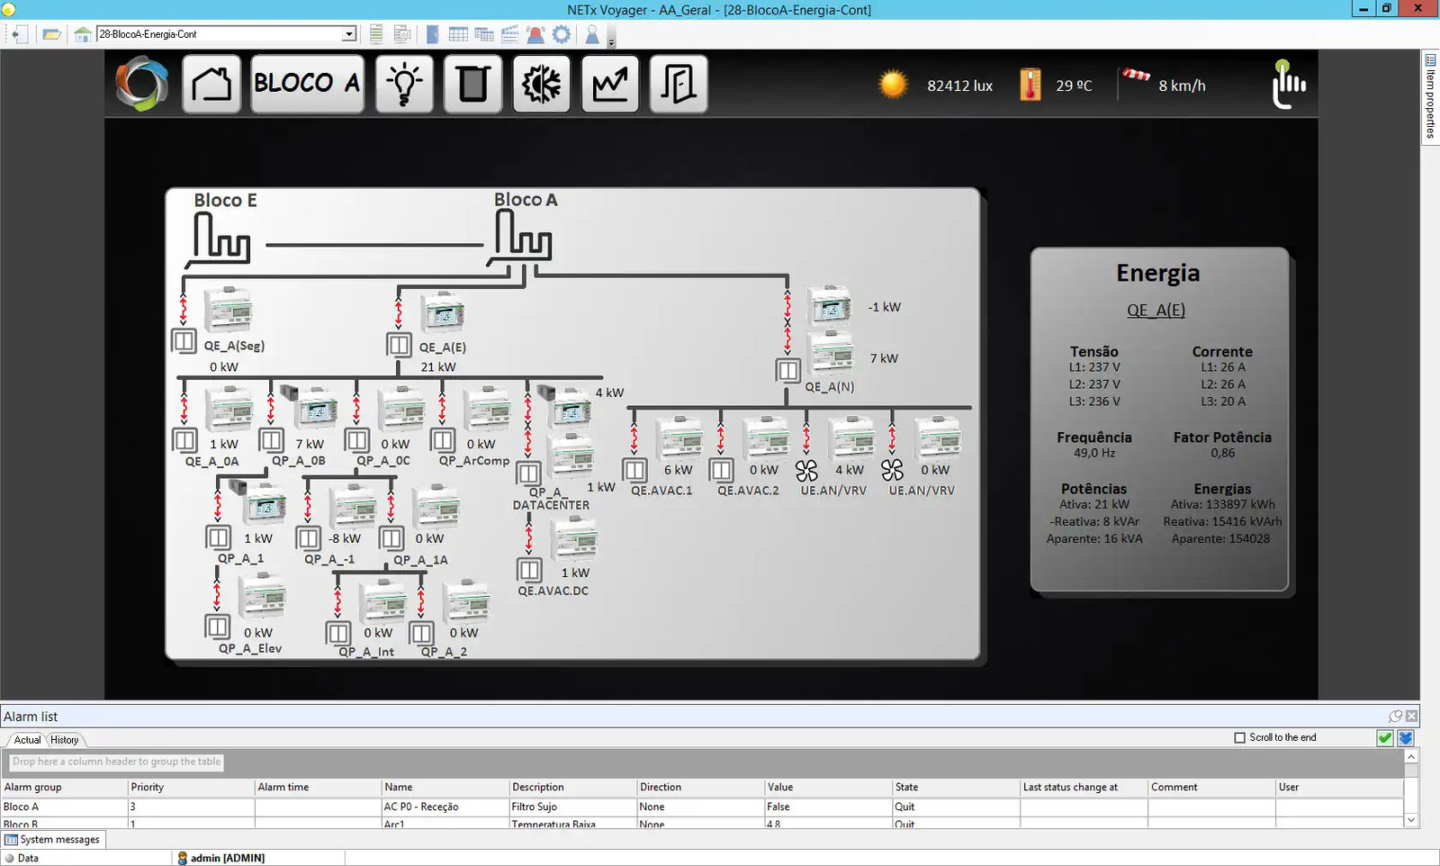The width and height of the screenshot is (1440, 866).
Task: Click the green checkmark acknowledge alarm icon
Action: [1385, 738]
